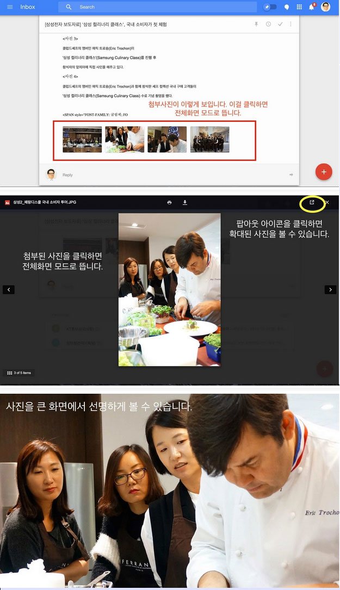340x590 pixels.
Task: Pin this email conversation
Action: pyautogui.click(x=256, y=24)
